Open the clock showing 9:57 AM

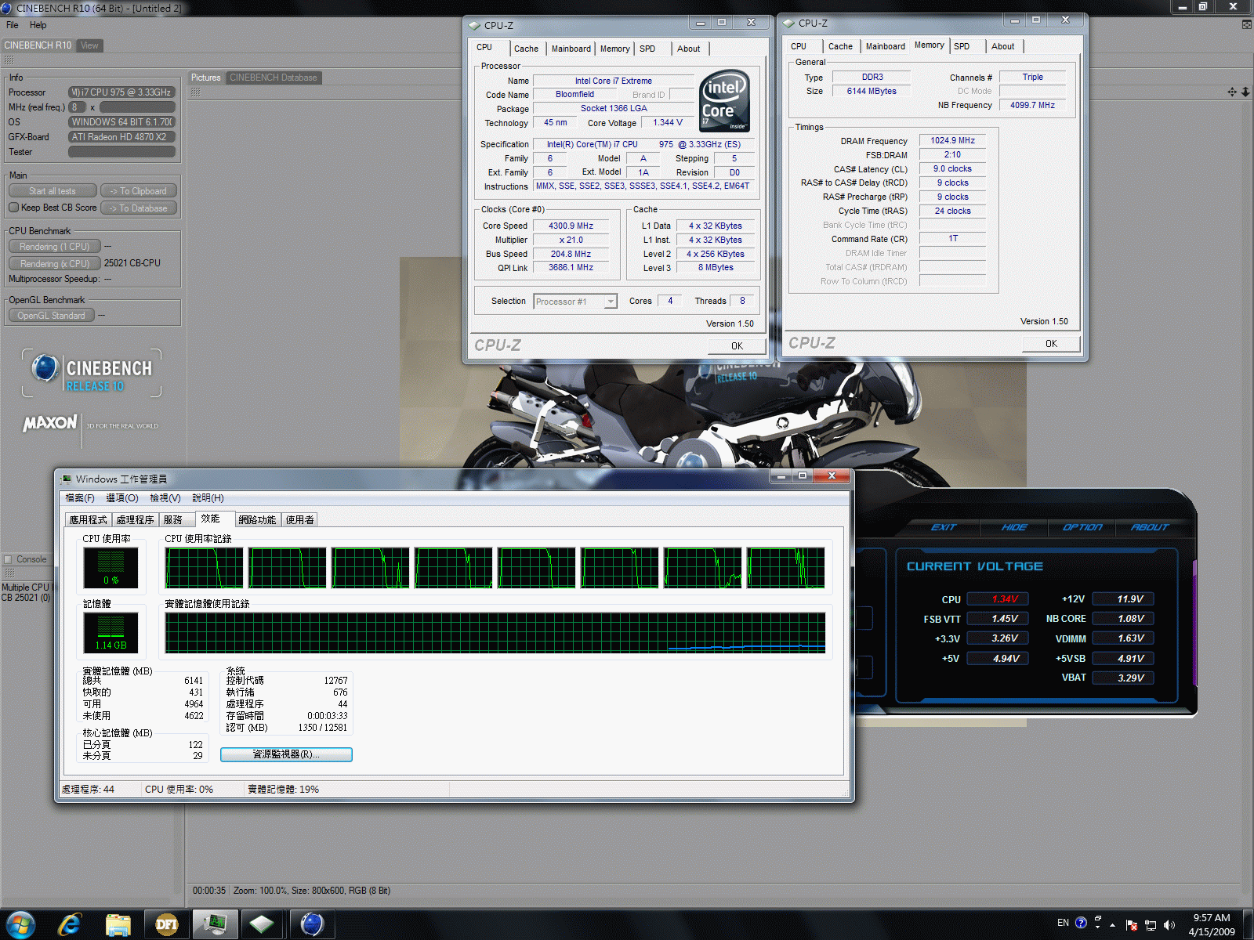pyautogui.click(x=1212, y=924)
